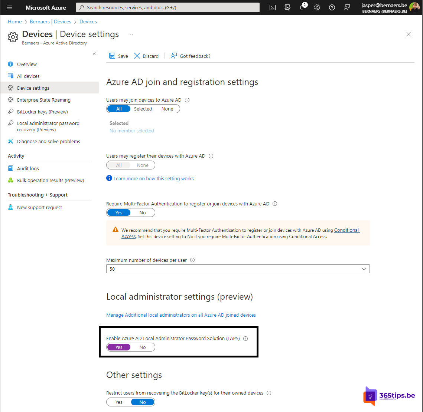This screenshot has height=412, width=423.
Task: Set BitLocker recovery restriction to Yes
Action: pyautogui.click(x=119, y=402)
